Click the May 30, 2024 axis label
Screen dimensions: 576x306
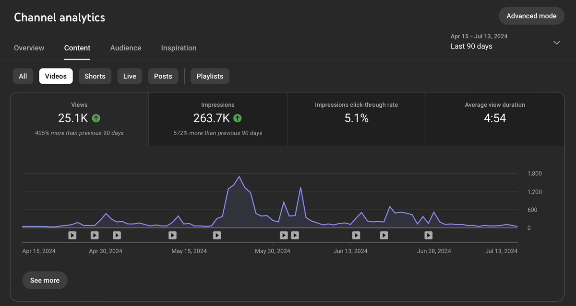click(x=273, y=251)
